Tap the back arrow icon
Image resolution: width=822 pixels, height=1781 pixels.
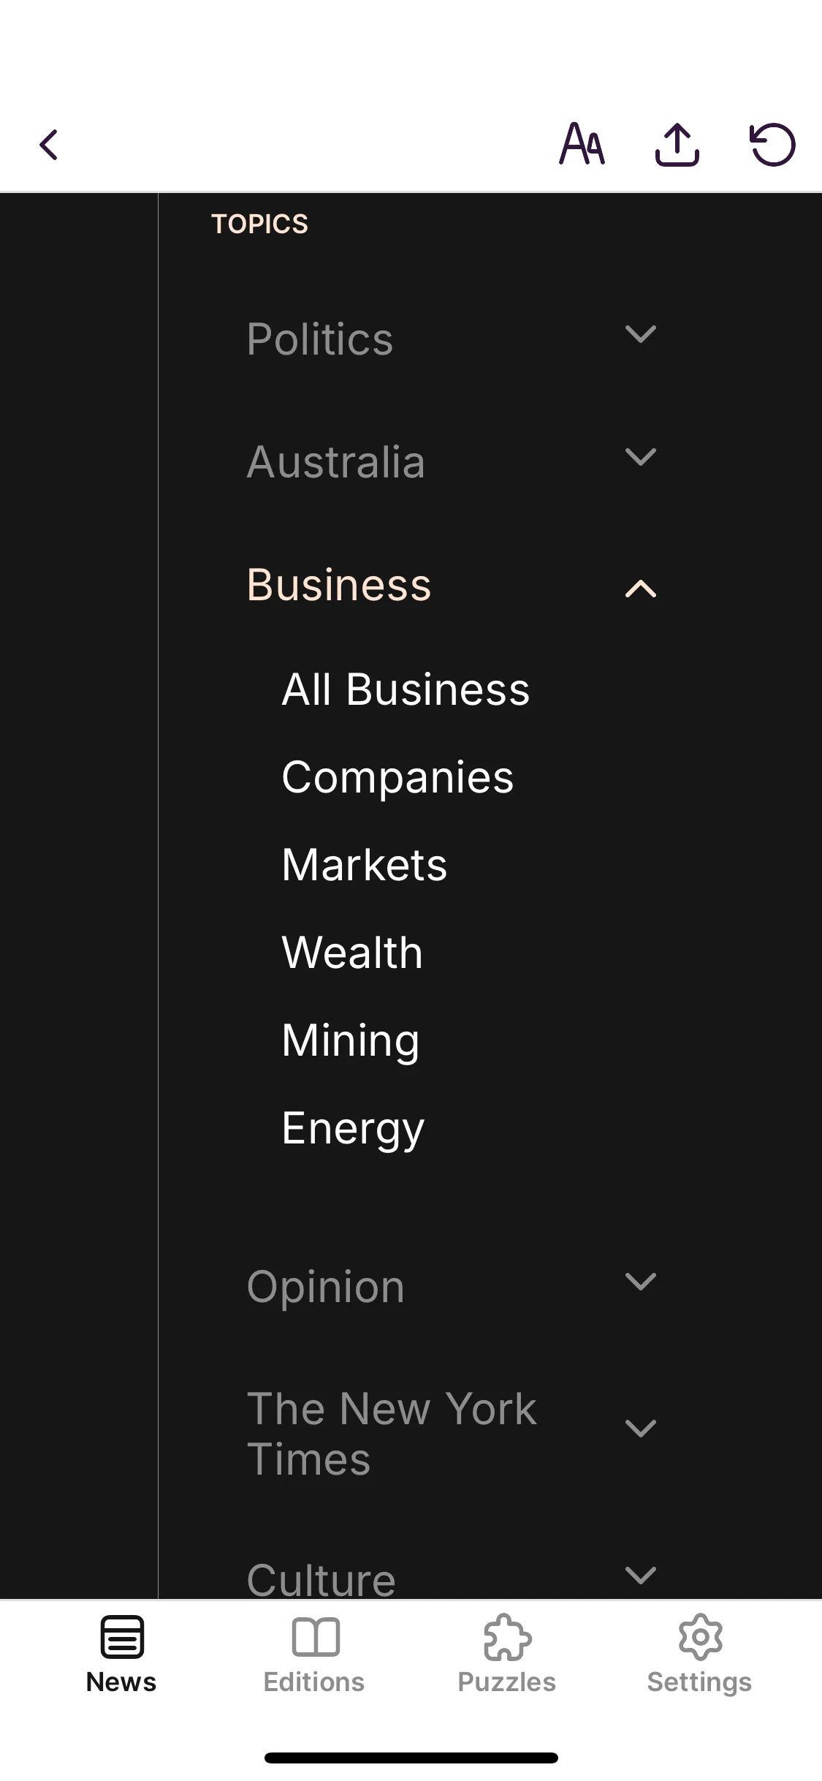[49, 145]
